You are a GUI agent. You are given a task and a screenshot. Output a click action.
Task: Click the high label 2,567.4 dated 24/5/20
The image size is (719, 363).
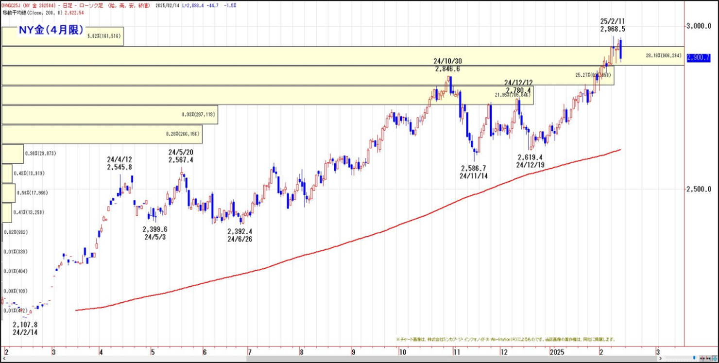click(x=181, y=156)
